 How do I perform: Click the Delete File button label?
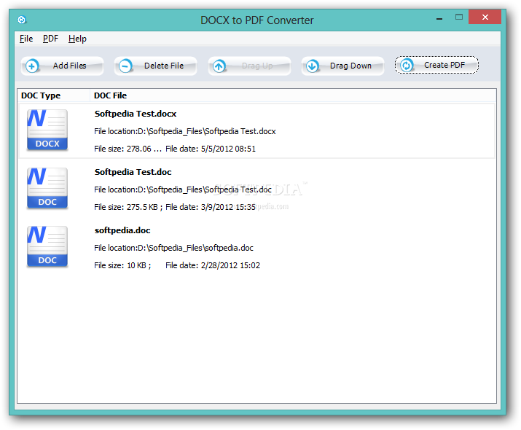tap(164, 66)
